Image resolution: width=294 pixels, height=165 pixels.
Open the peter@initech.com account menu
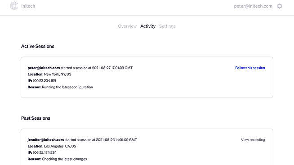(253, 6)
